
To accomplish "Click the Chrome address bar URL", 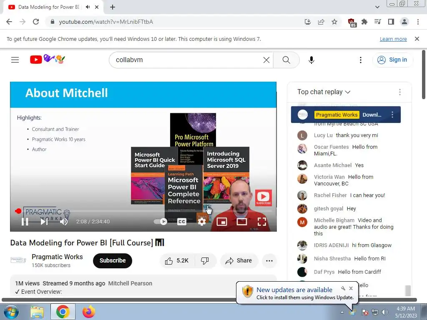I will point(106,22).
